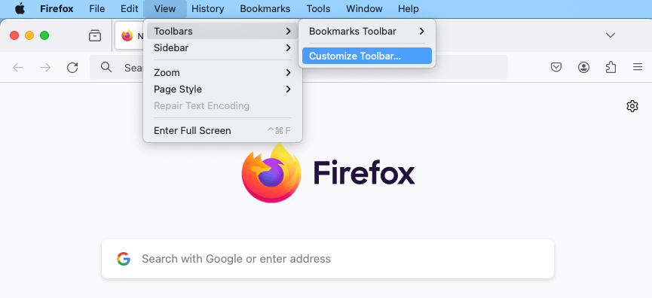Click the Firefox logo on the page
Screen dimensions: 652x298
[x=271, y=173]
